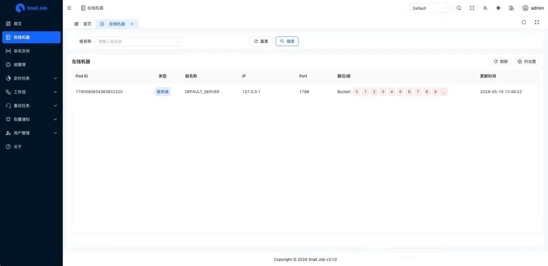Image resolution: width=548 pixels, height=266 pixels.
Task: Maximize the content area from the tab bar icon
Action: (537, 22)
